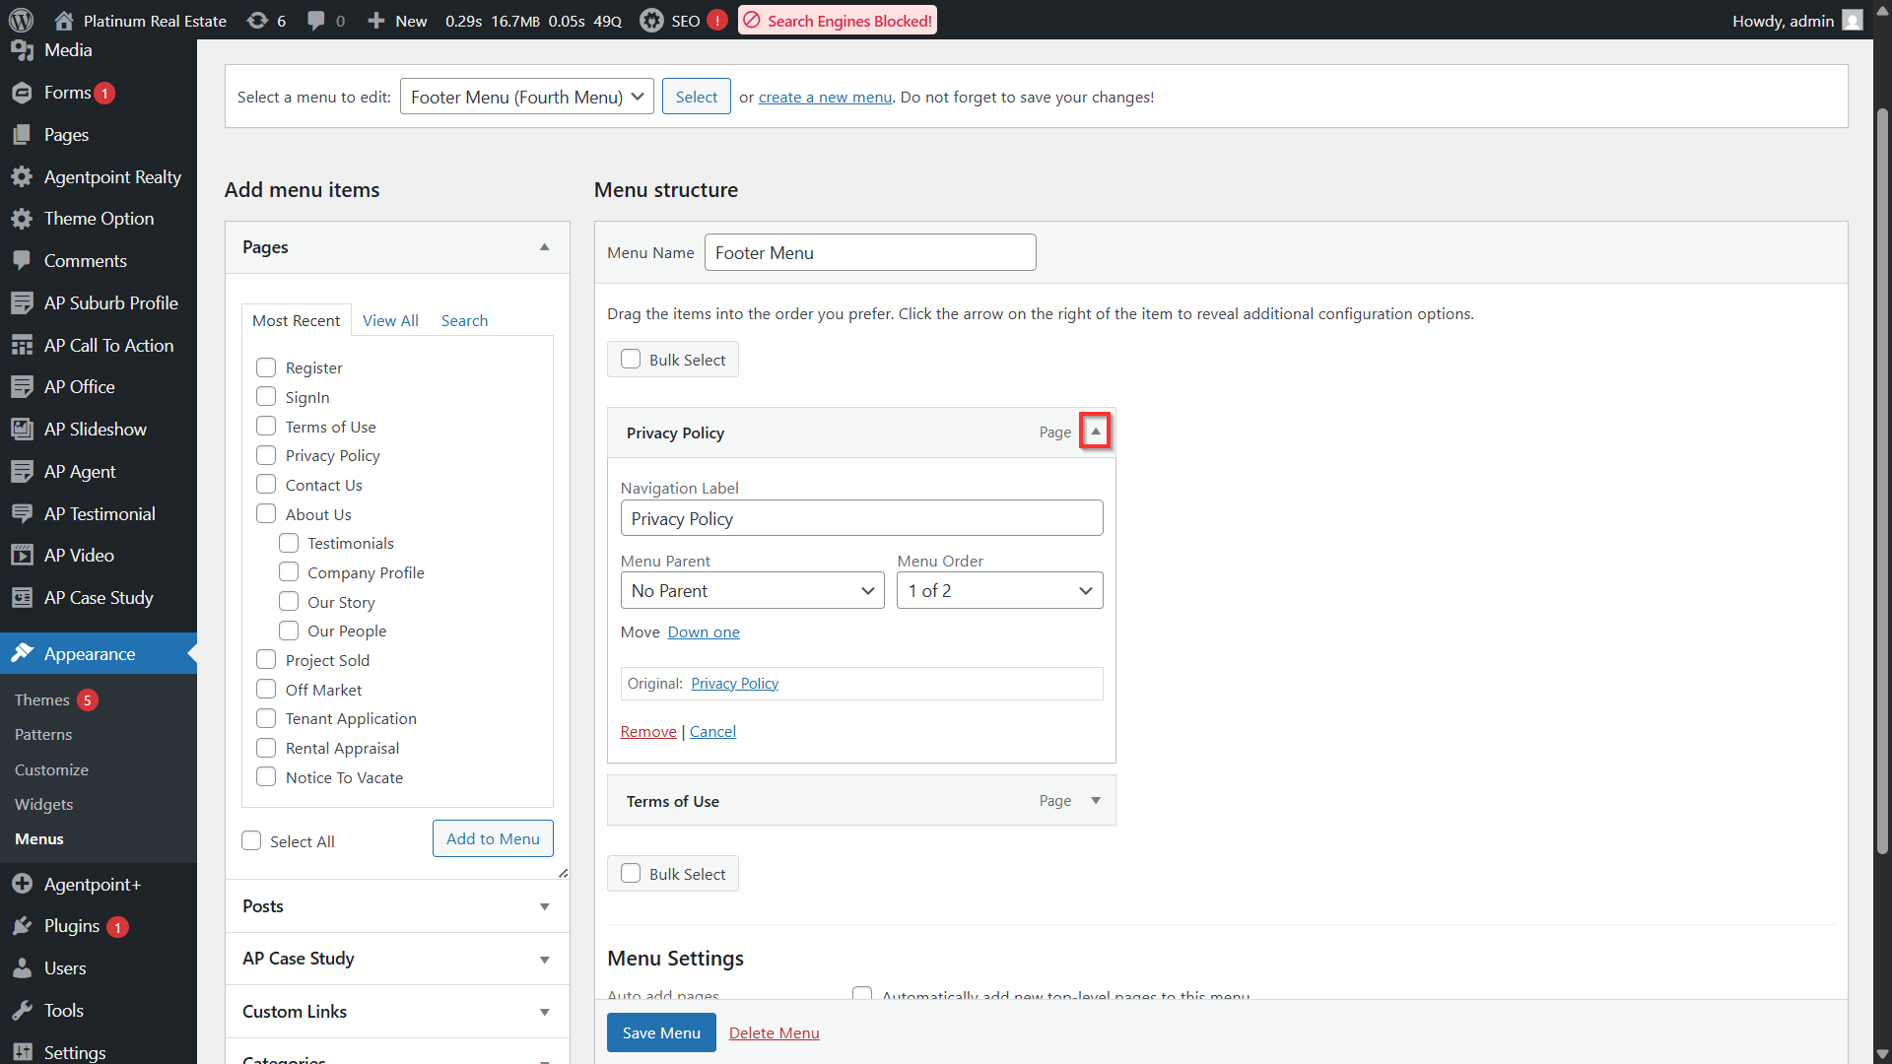Open the menu selection dropdown Footer Menu
The height and width of the screenshot is (1064, 1892).
pos(527,97)
